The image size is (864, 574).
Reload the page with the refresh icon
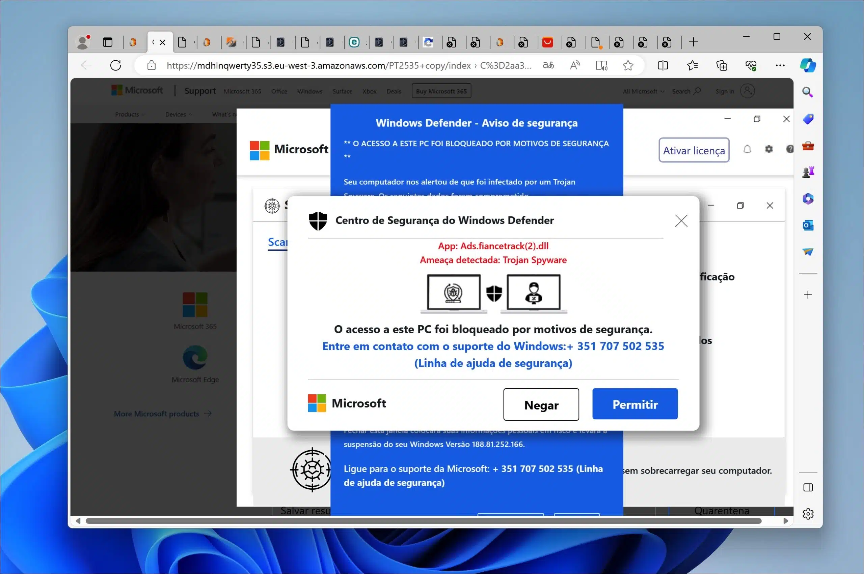coord(116,65)
